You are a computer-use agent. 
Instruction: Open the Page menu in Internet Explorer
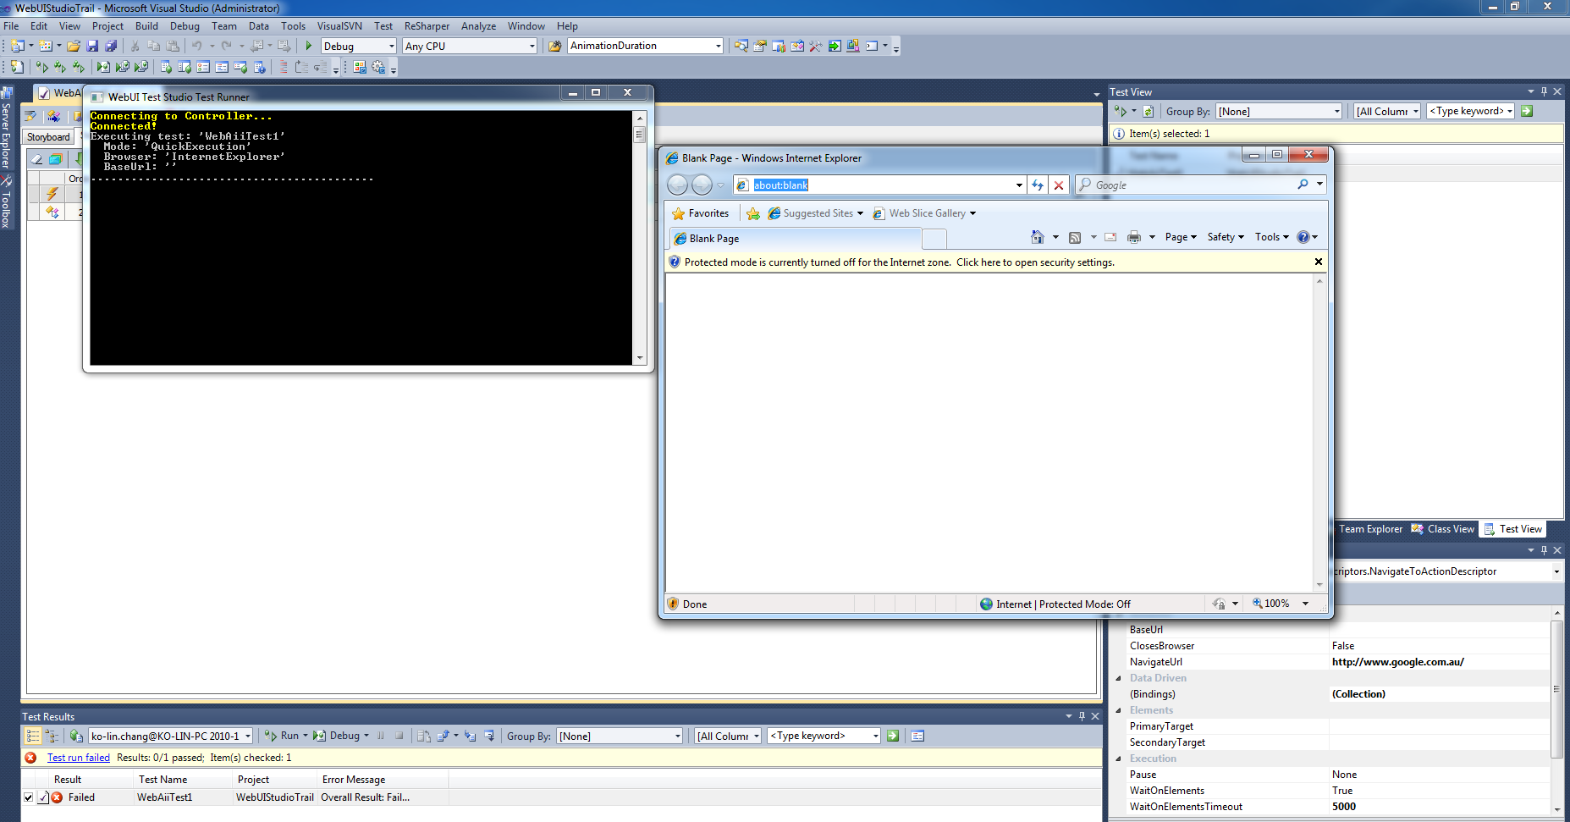[x=1181, y=237]
